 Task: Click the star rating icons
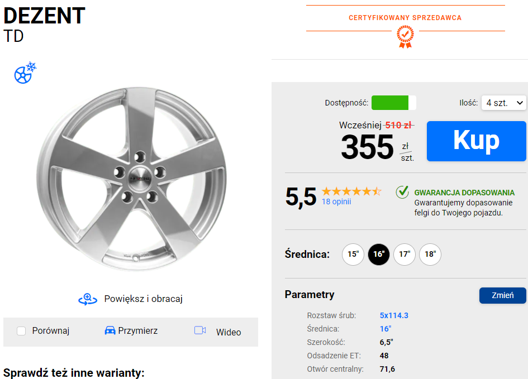tap(351, 191)
